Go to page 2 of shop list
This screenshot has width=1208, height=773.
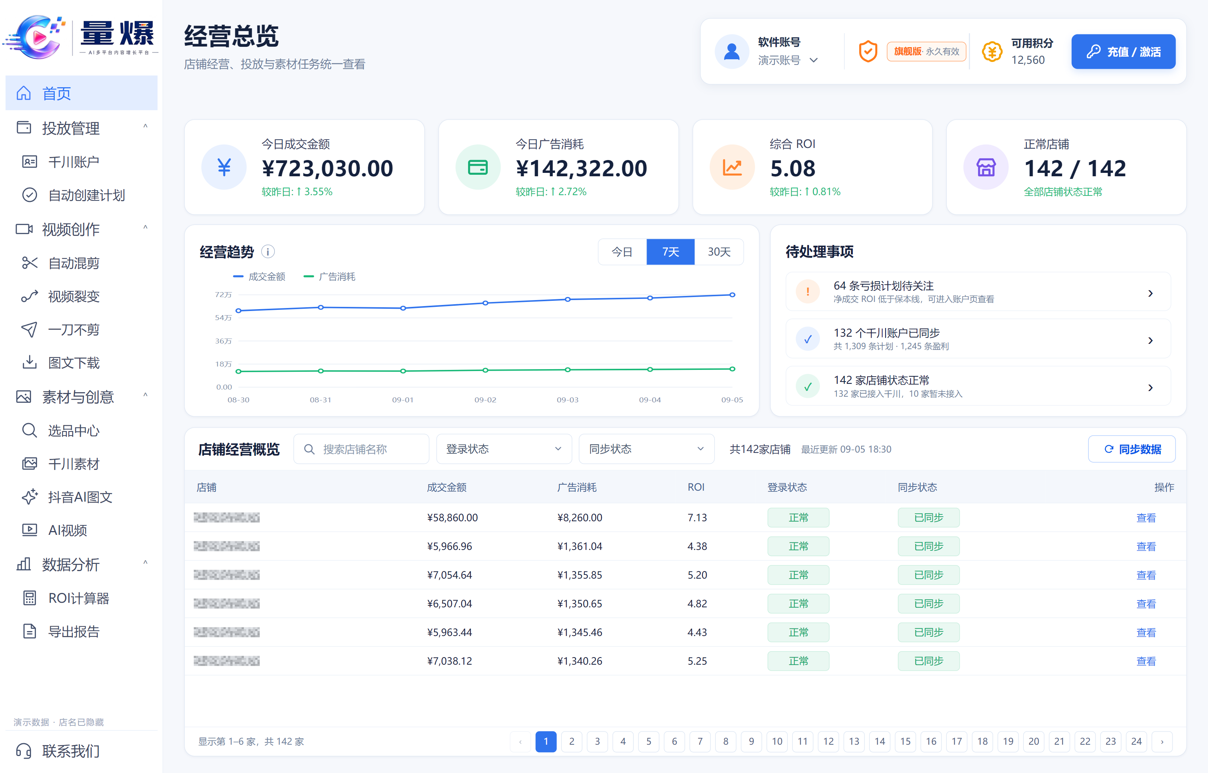(572, 741)
